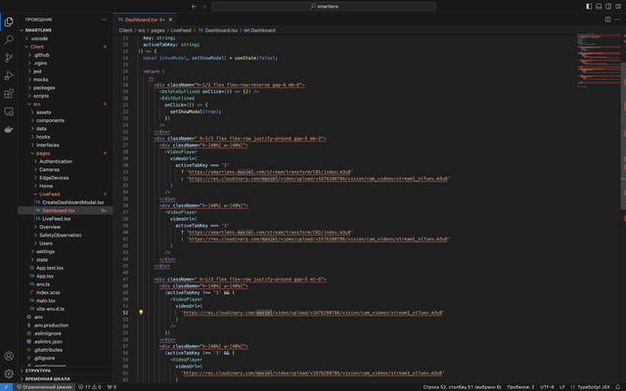Viewport: 626px width, 391px height.
Task: Toggle the primary sidebar layout icon
Action: (589, 7)
